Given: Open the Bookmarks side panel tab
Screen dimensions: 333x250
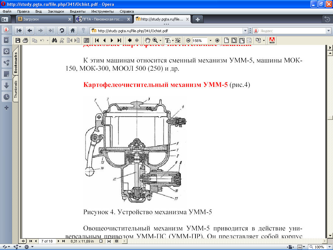Looking at the screenshot, I should coord(16,62).
